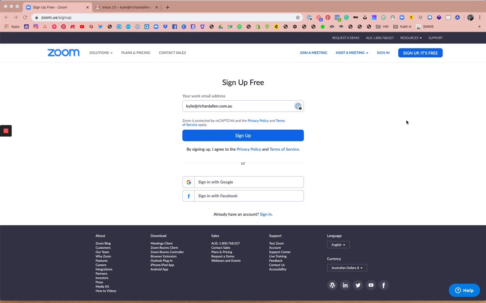Sign in with Google
486x303 pixels.
[x=243, y=182]
